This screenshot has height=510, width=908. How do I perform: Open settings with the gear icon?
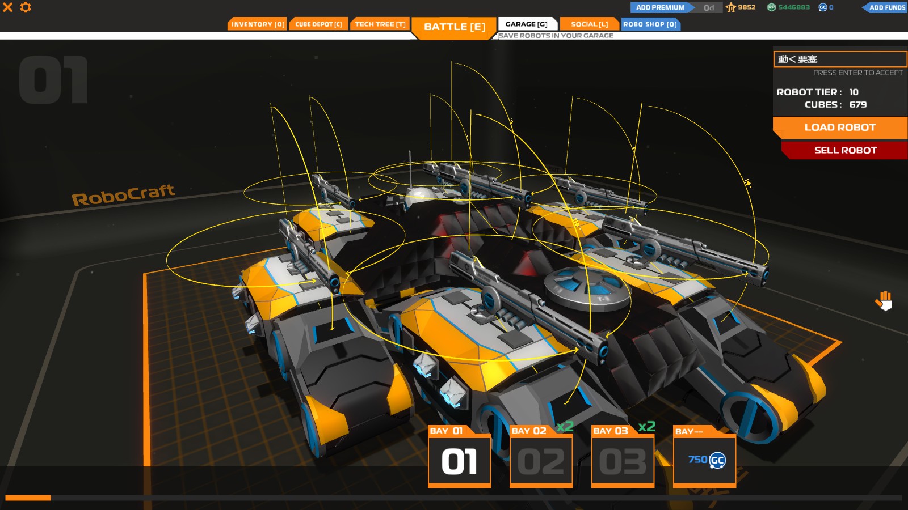pos(26,7)
